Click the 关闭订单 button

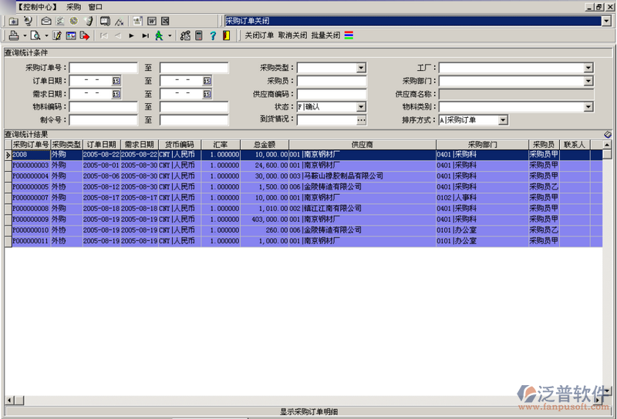pyautogui.click(x=259, y=35)
